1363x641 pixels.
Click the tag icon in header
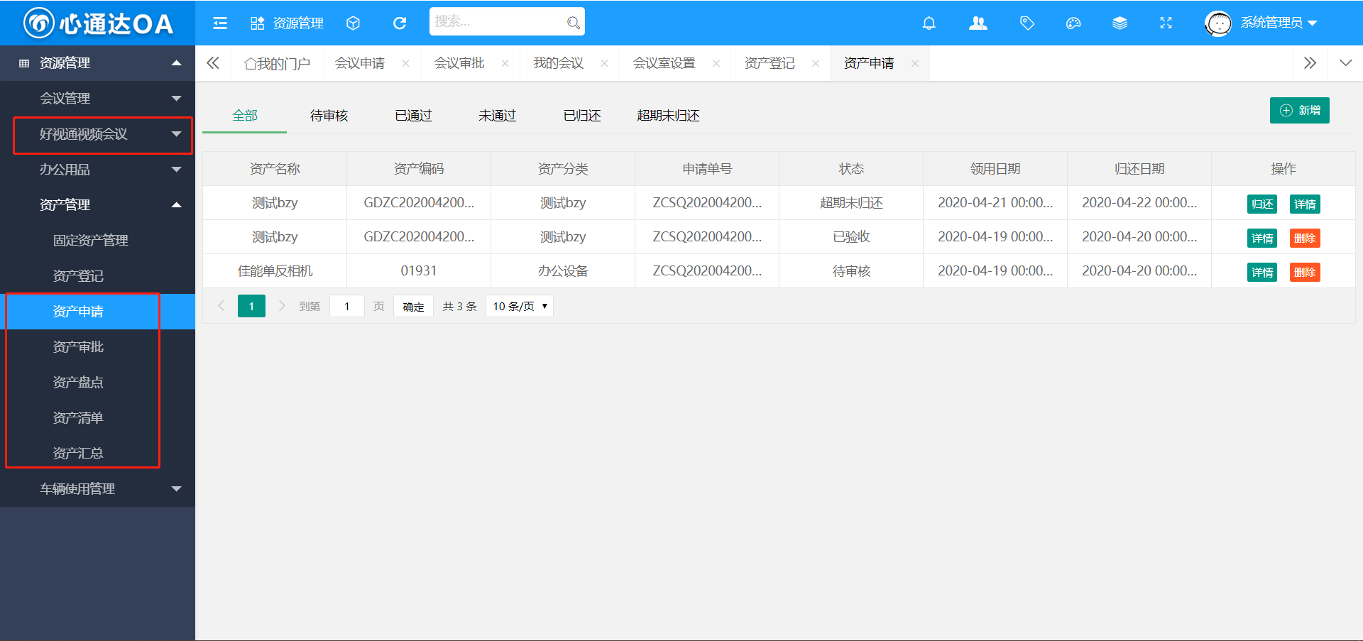pyautogui.click(x=1027, y=23)
